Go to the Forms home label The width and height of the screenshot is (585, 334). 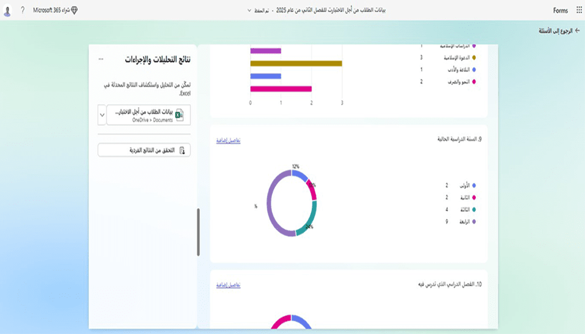(x=560, y=10)
